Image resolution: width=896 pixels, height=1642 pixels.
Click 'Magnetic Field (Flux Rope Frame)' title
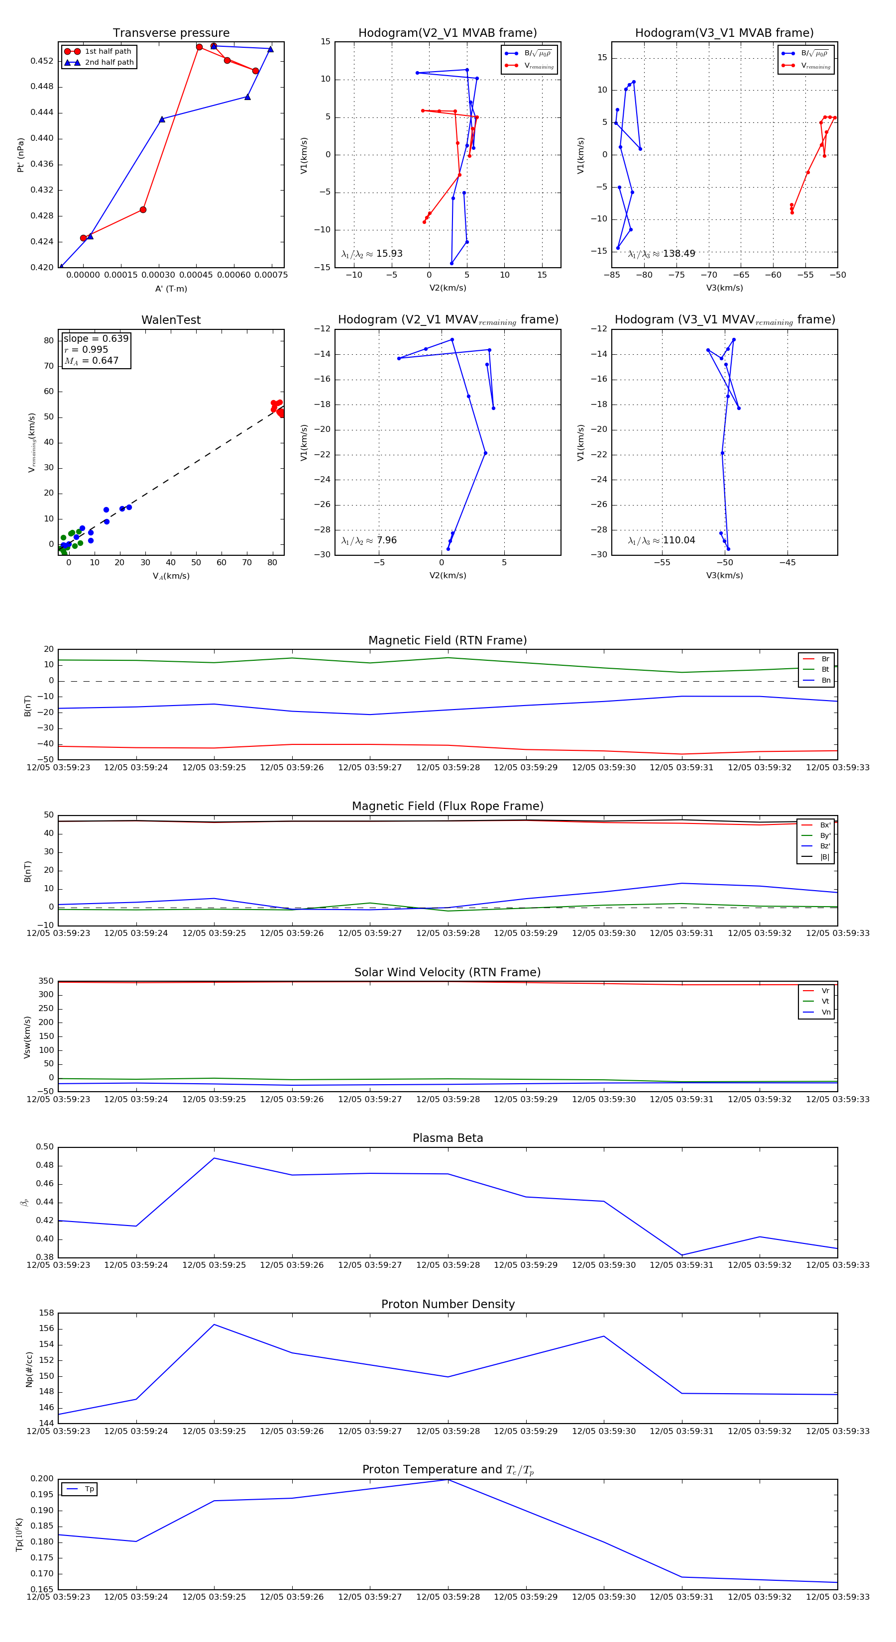pos(448,807)
